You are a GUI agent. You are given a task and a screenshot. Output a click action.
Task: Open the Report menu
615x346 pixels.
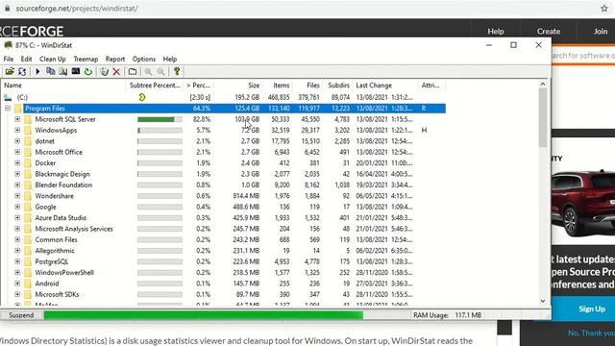(x=115, y=59)
